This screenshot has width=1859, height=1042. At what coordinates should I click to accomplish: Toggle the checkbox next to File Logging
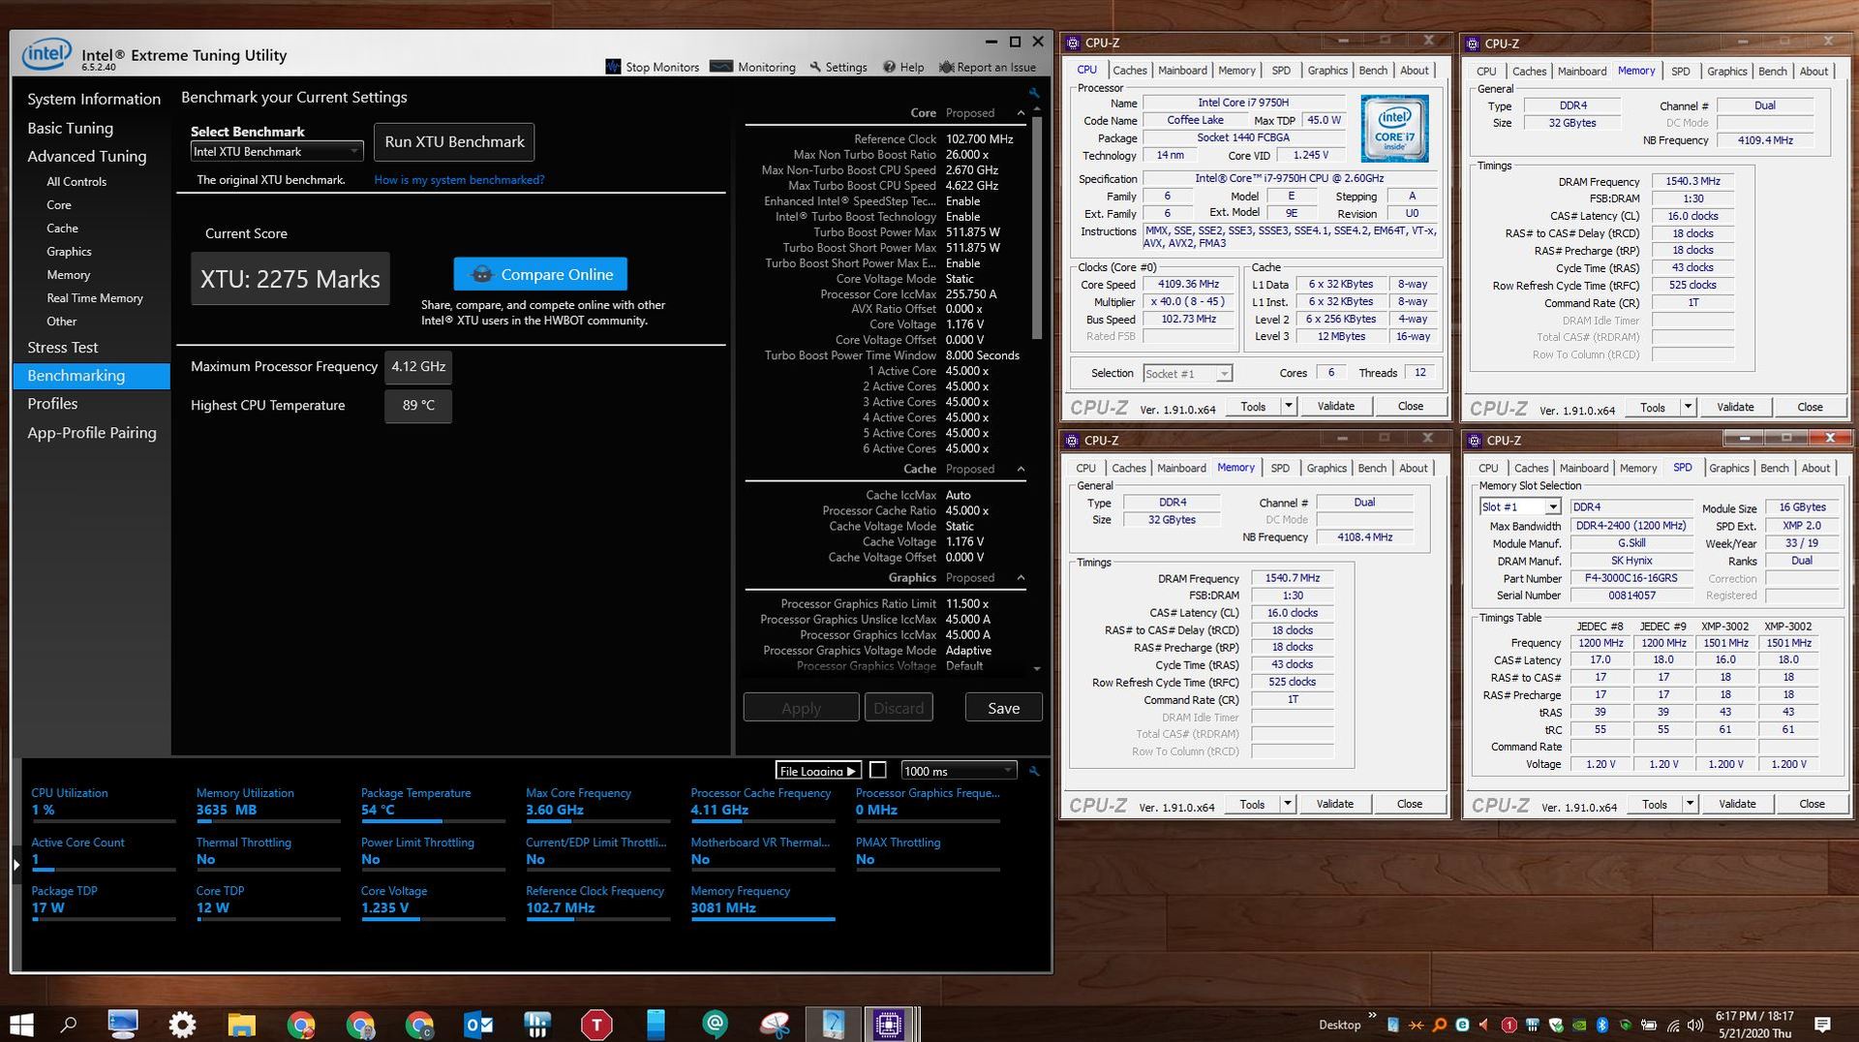878,770
